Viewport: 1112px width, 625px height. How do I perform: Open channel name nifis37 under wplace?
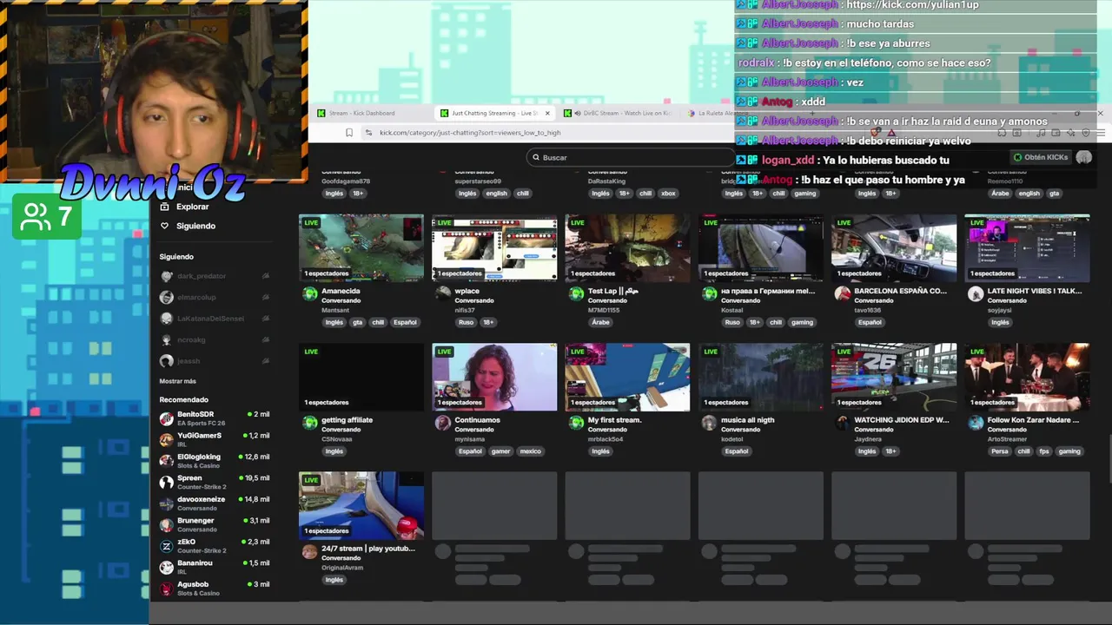click(x=465, y=310)
